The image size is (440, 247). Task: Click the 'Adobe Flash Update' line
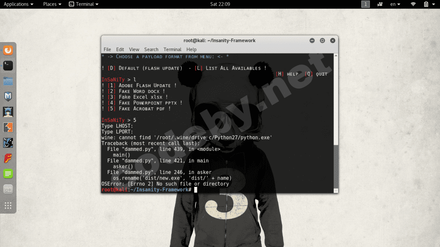click(139, 85)
